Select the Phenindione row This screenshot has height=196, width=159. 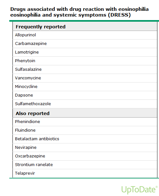(x=85, y=122)
